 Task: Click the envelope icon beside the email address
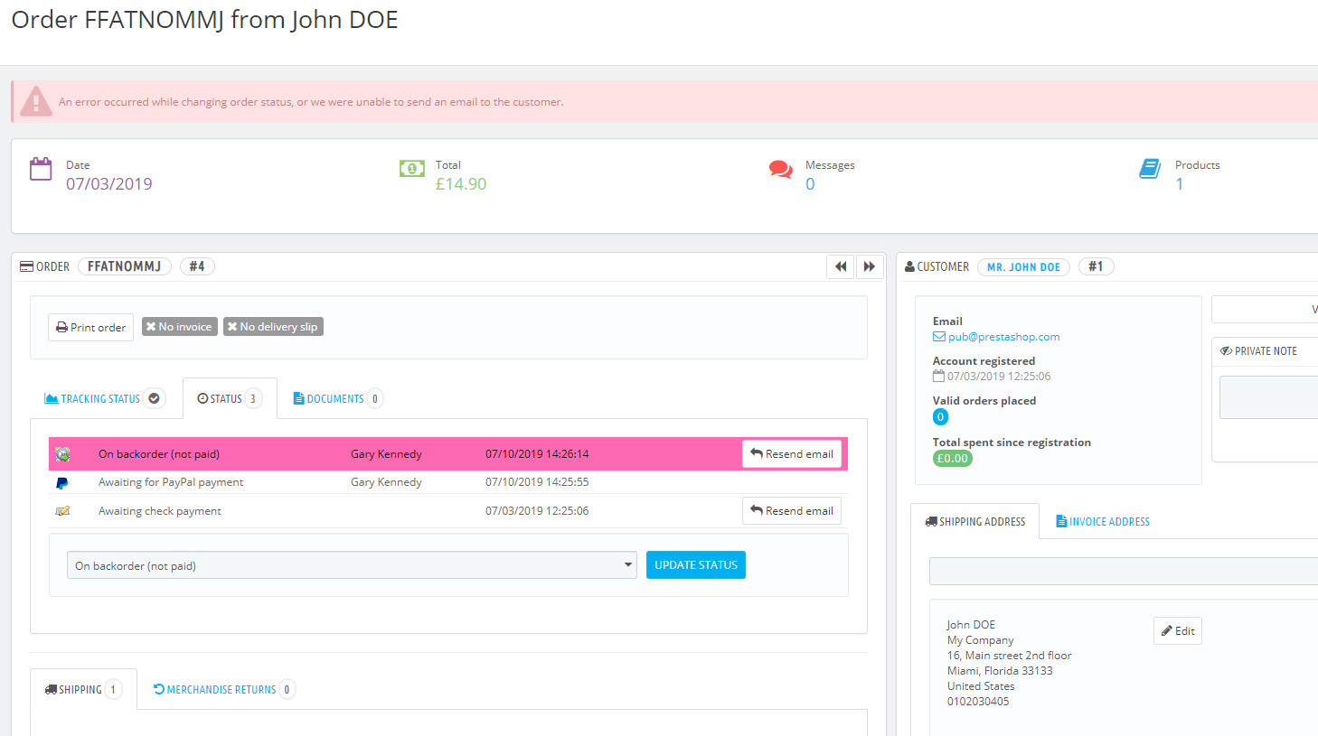[939, 337]
